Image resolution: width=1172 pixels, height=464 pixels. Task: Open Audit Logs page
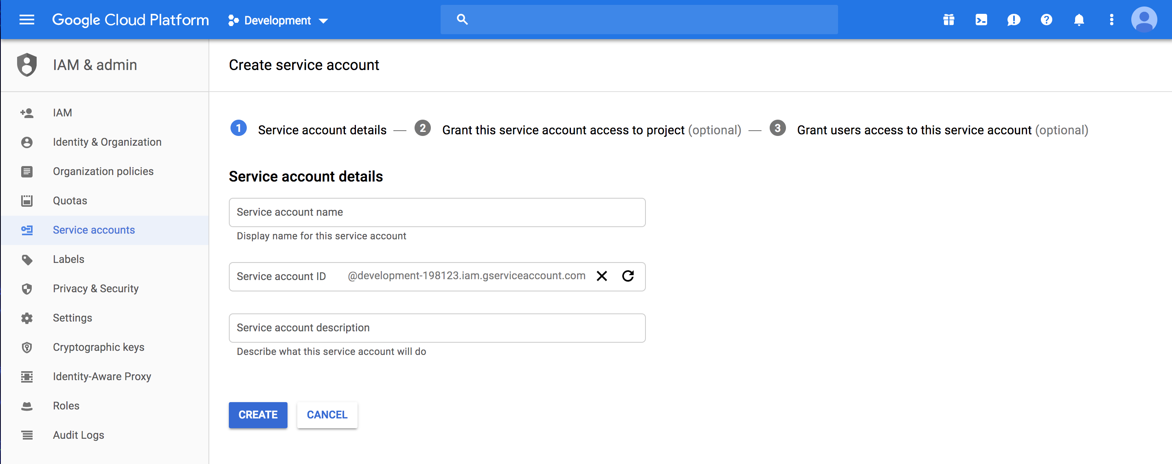(78, 435)
